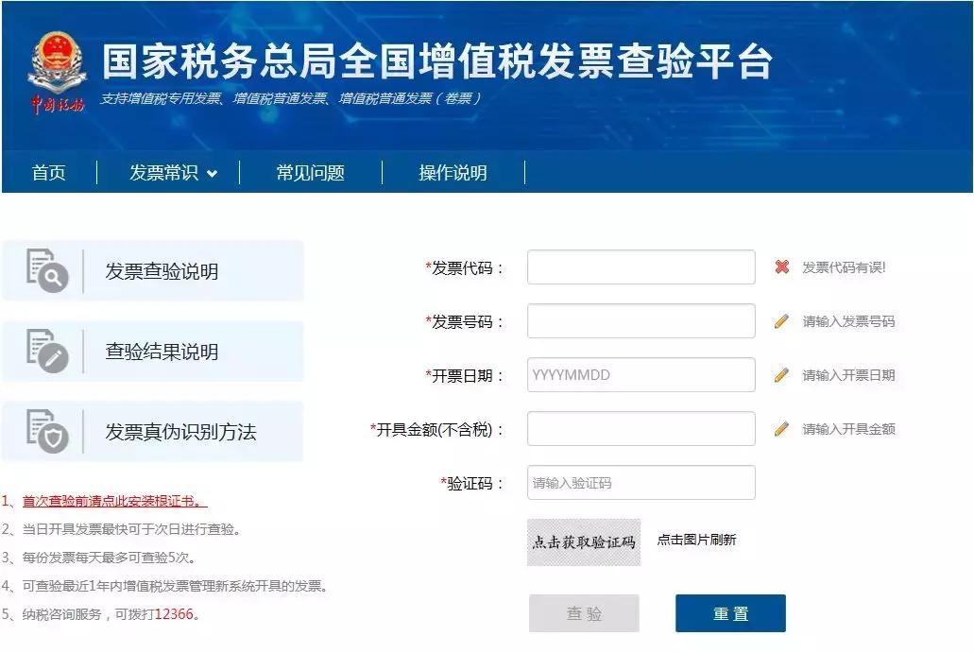The height and width of the screenshot is (653, 974).
Task: Click 点击图片刷新 to refresh the captcha
Action: point(696,541)
